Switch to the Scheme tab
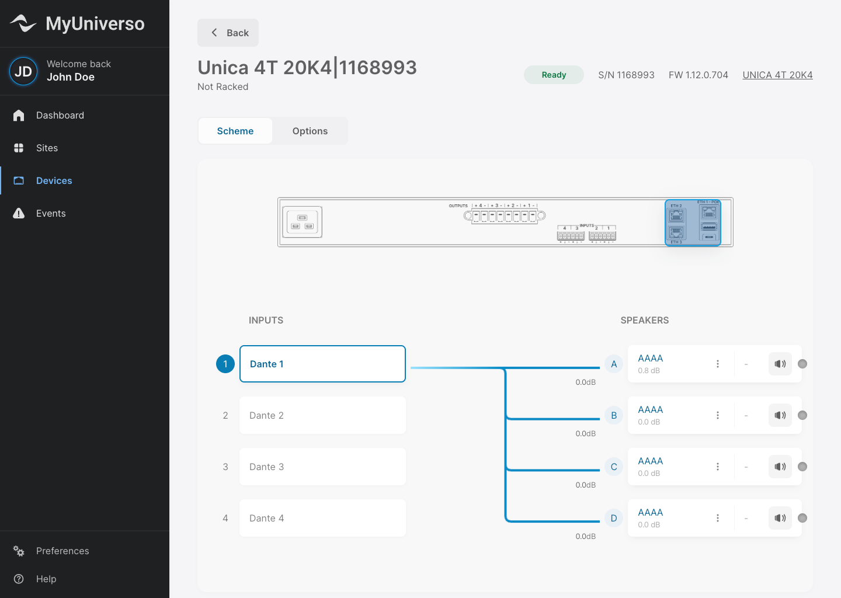Screen dimensions: 841x598 point(235,131)
